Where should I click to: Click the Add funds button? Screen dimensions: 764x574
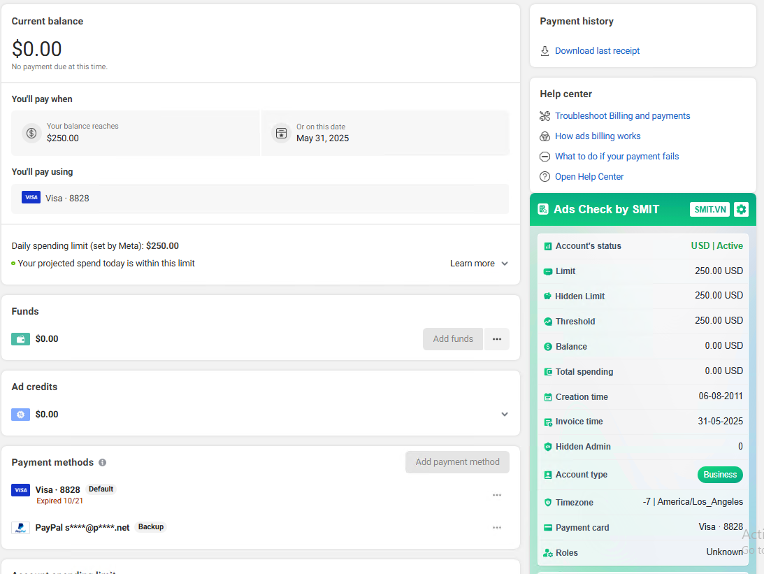click(x=453, y=339)
